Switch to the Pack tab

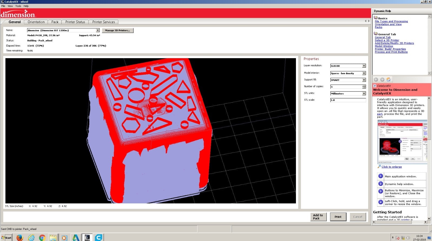(x=55, y=22)
